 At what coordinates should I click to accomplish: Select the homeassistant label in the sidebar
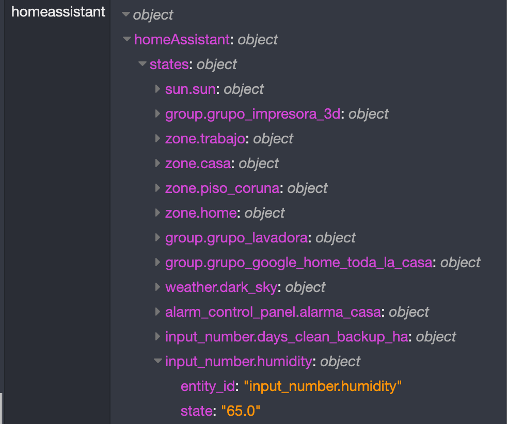pyautogui.click(x=58, y=11)
